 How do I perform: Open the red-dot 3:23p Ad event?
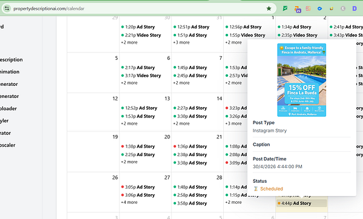(236, 108)
